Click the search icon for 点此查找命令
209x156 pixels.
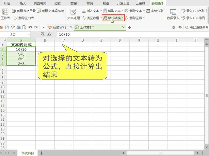(187, 27)
